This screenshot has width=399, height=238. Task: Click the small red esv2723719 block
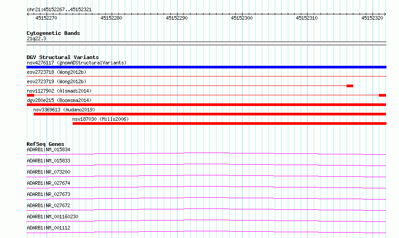(350, 86)
